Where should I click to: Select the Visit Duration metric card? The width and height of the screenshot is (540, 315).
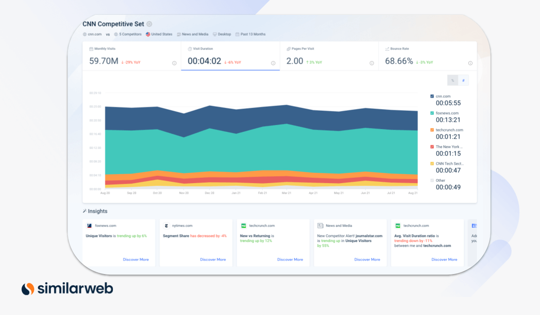pos(229,56)
